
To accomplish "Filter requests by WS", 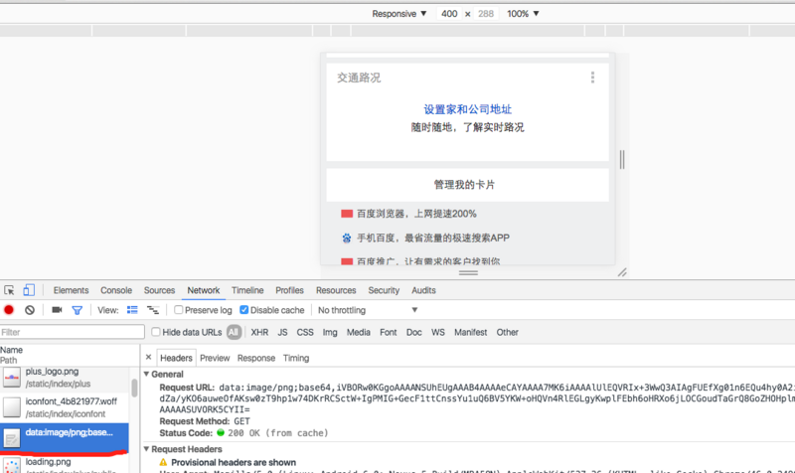I will [x=438, y=332].
